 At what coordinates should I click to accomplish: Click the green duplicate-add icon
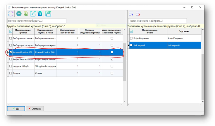[x=26, y=13]
